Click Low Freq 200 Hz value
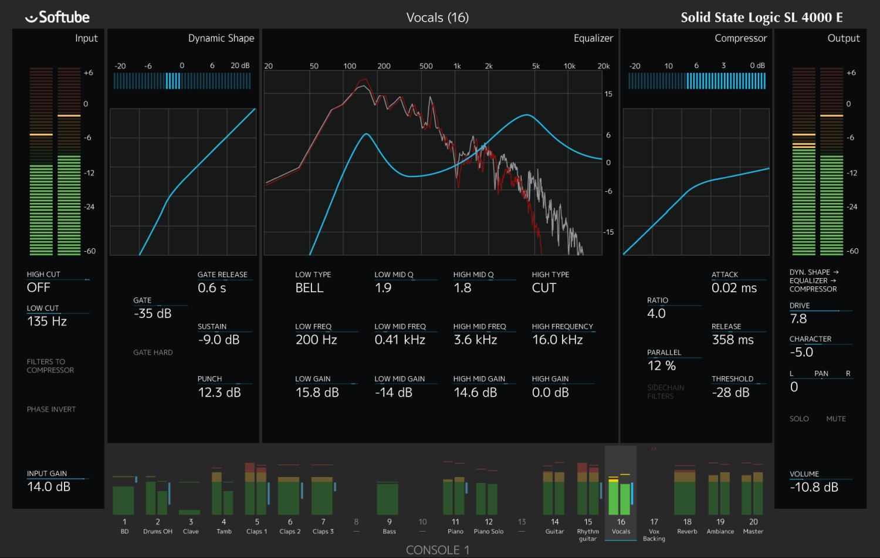Viewport: 880px width, 558px height. [316, 340]
